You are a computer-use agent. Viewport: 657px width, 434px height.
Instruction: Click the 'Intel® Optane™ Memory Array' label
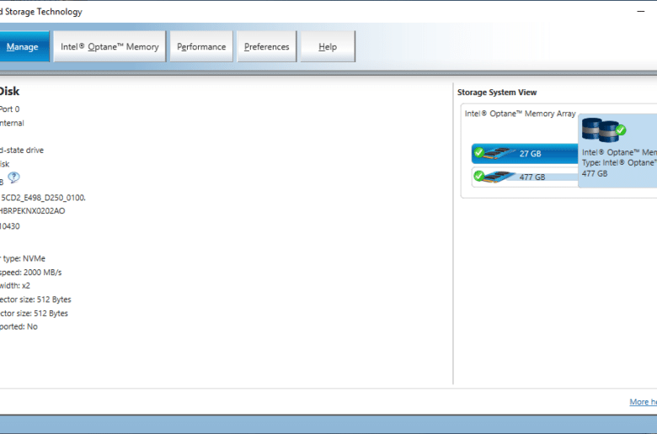pyautogui.click(x=520, y=114)
